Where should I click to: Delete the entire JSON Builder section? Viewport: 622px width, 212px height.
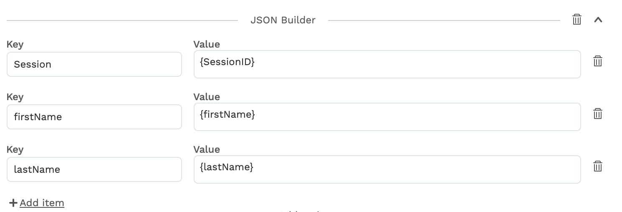[577, 20]
